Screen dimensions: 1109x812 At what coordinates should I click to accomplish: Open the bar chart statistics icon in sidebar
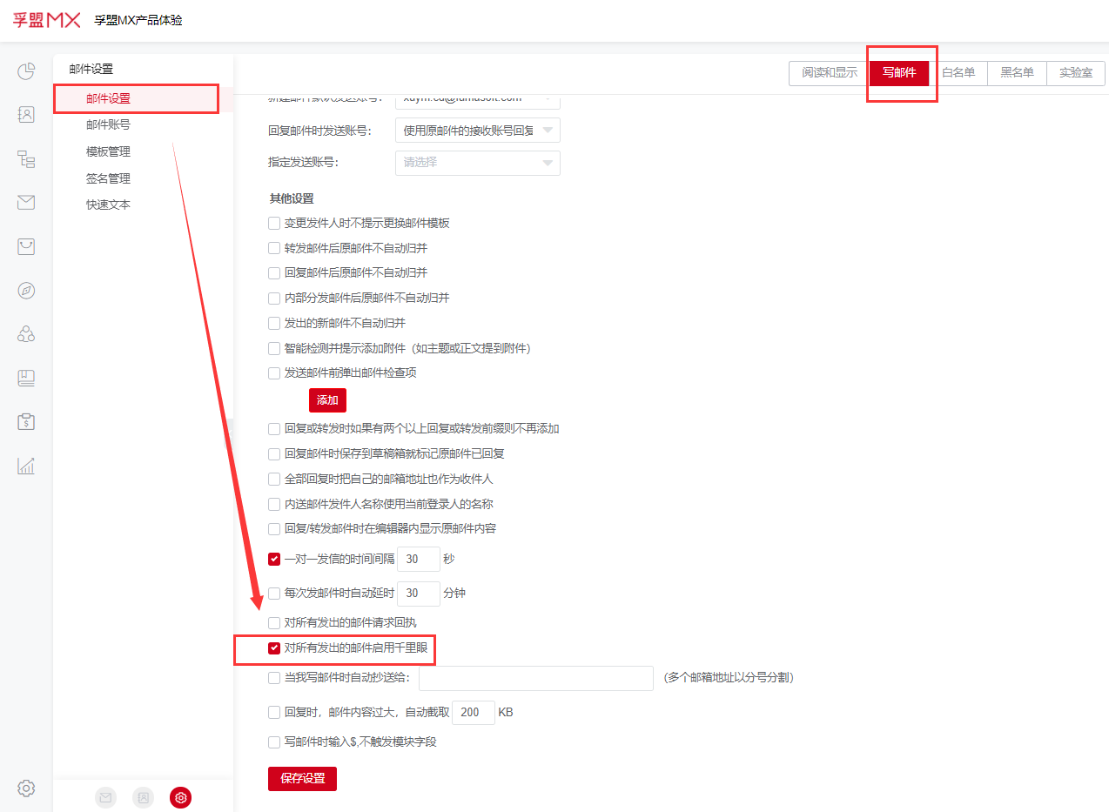point(26,466)
